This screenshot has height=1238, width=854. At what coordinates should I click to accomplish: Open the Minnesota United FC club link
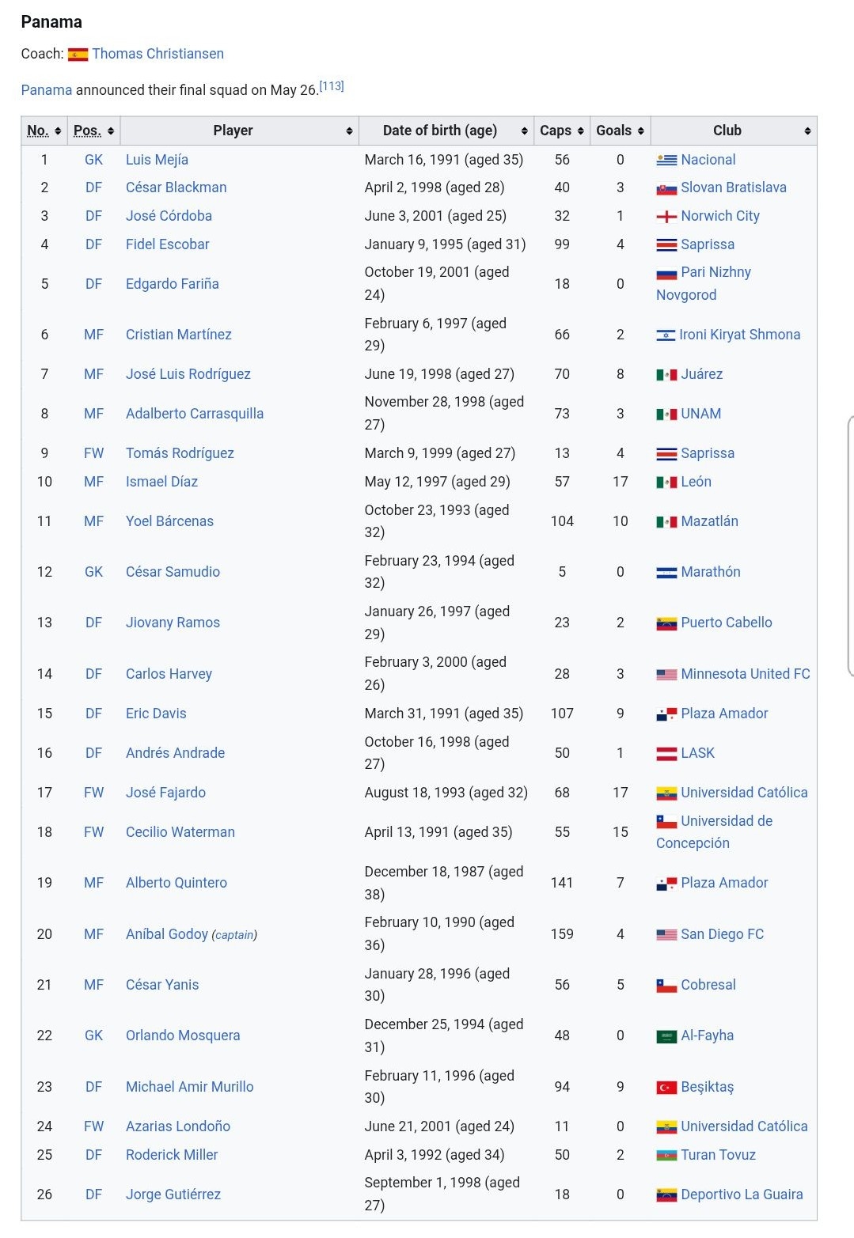[746, 674]
